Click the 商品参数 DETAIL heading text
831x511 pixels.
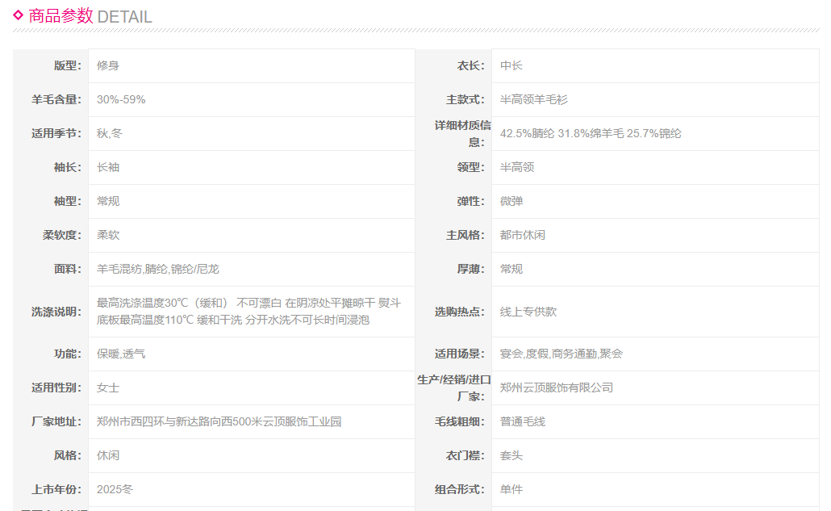[90, 16]
